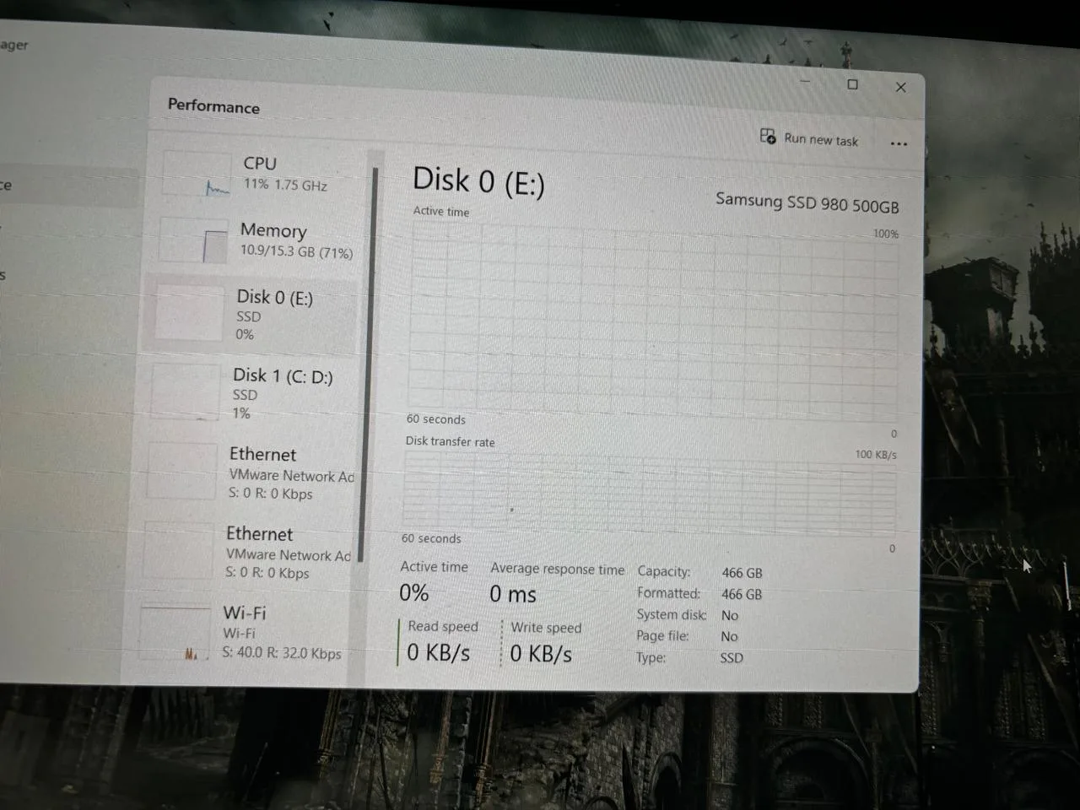Click the Disk transfer rate graph

pos(649,494)
